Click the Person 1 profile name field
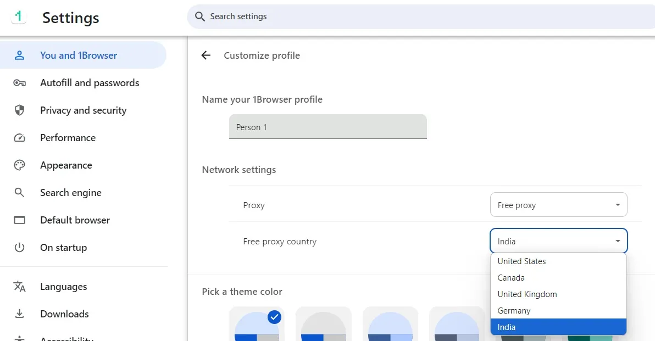This screenshot has width=655, height=341. pyautogui.click(x=328, y=126)
